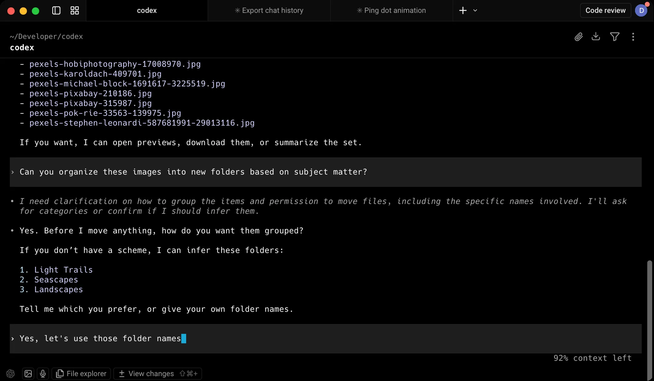Switch to the Ping dot animation tab
Image resolution: width=654 pixels, height=381 pixels.
pos(391,10)
